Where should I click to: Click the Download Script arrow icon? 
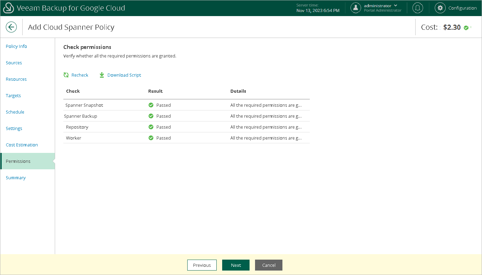pos(102,75)
